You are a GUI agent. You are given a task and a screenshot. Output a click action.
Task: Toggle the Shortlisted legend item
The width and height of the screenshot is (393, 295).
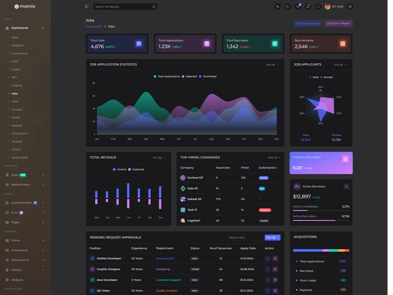coord(208,77)
